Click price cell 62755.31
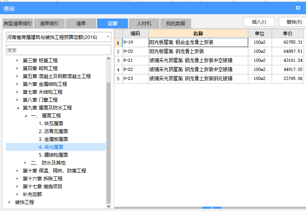306x211 pixels. (x=288, y=42)
